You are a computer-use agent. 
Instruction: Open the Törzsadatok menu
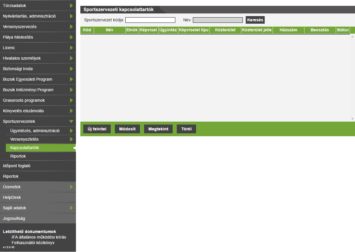click(38, 6)
